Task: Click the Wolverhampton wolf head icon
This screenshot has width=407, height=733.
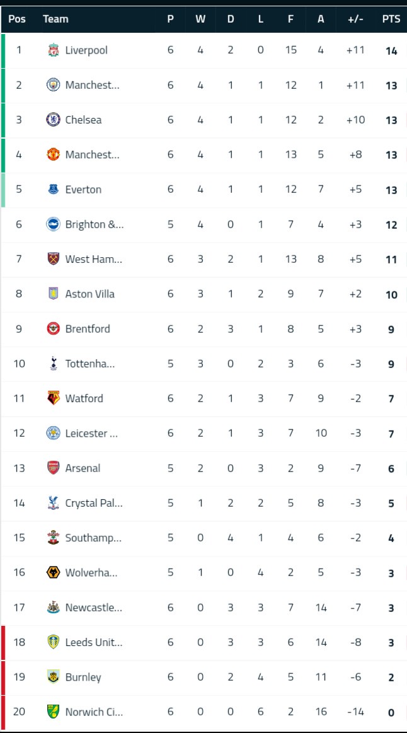Action: 54,572
